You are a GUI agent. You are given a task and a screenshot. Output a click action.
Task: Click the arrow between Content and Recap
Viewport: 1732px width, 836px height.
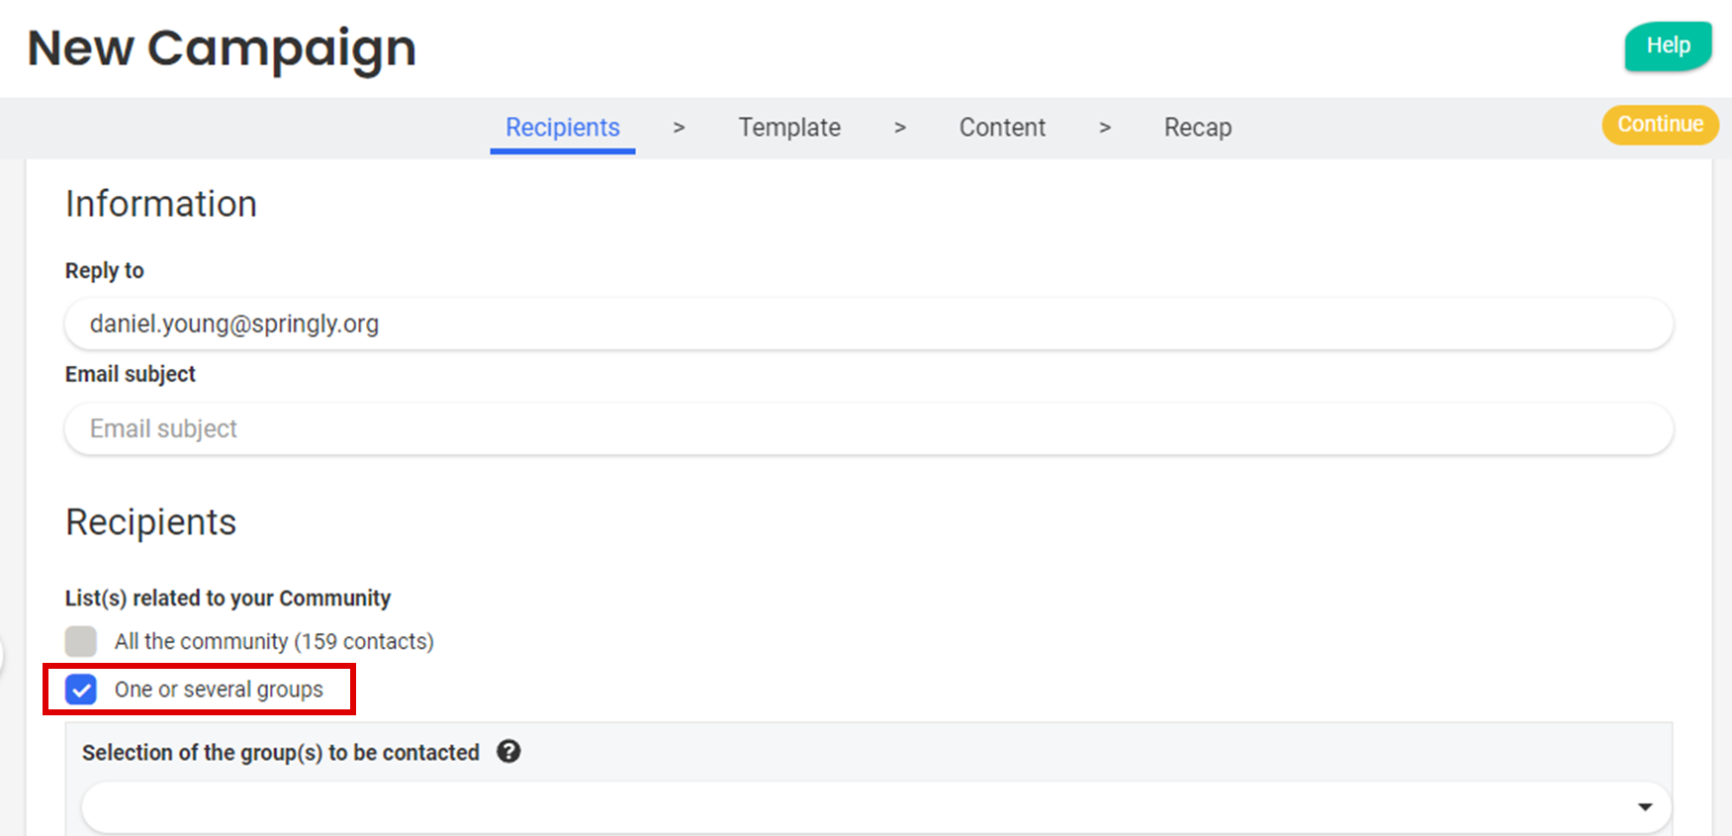[1104, 128]
